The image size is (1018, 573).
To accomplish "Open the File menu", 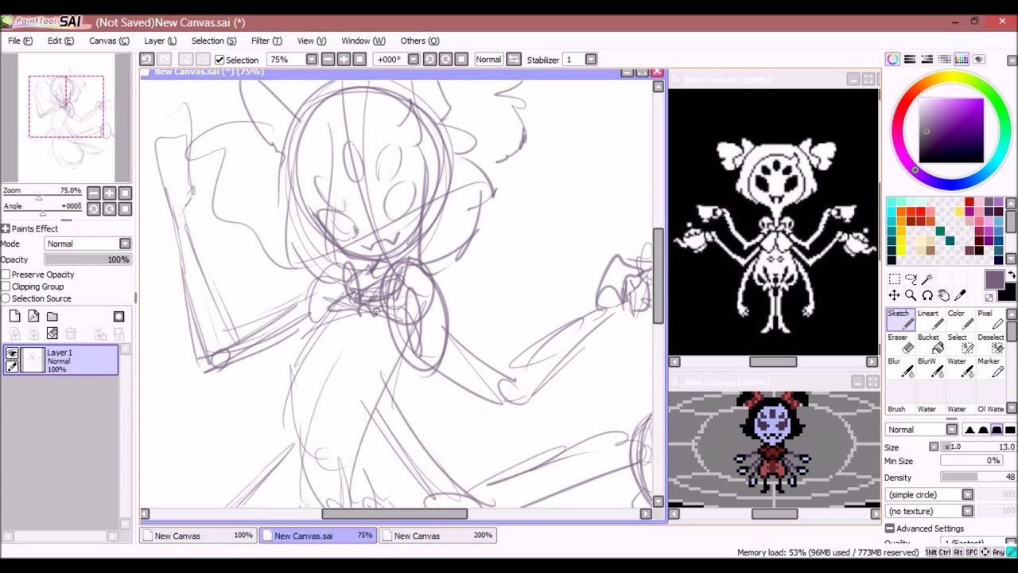I will 21,41.
